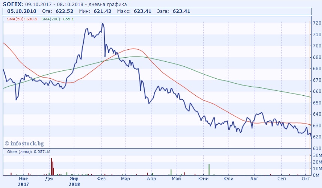The image size is (322, 188).
Task: Click the green volume bar before Май
Action: pos(171,173)
